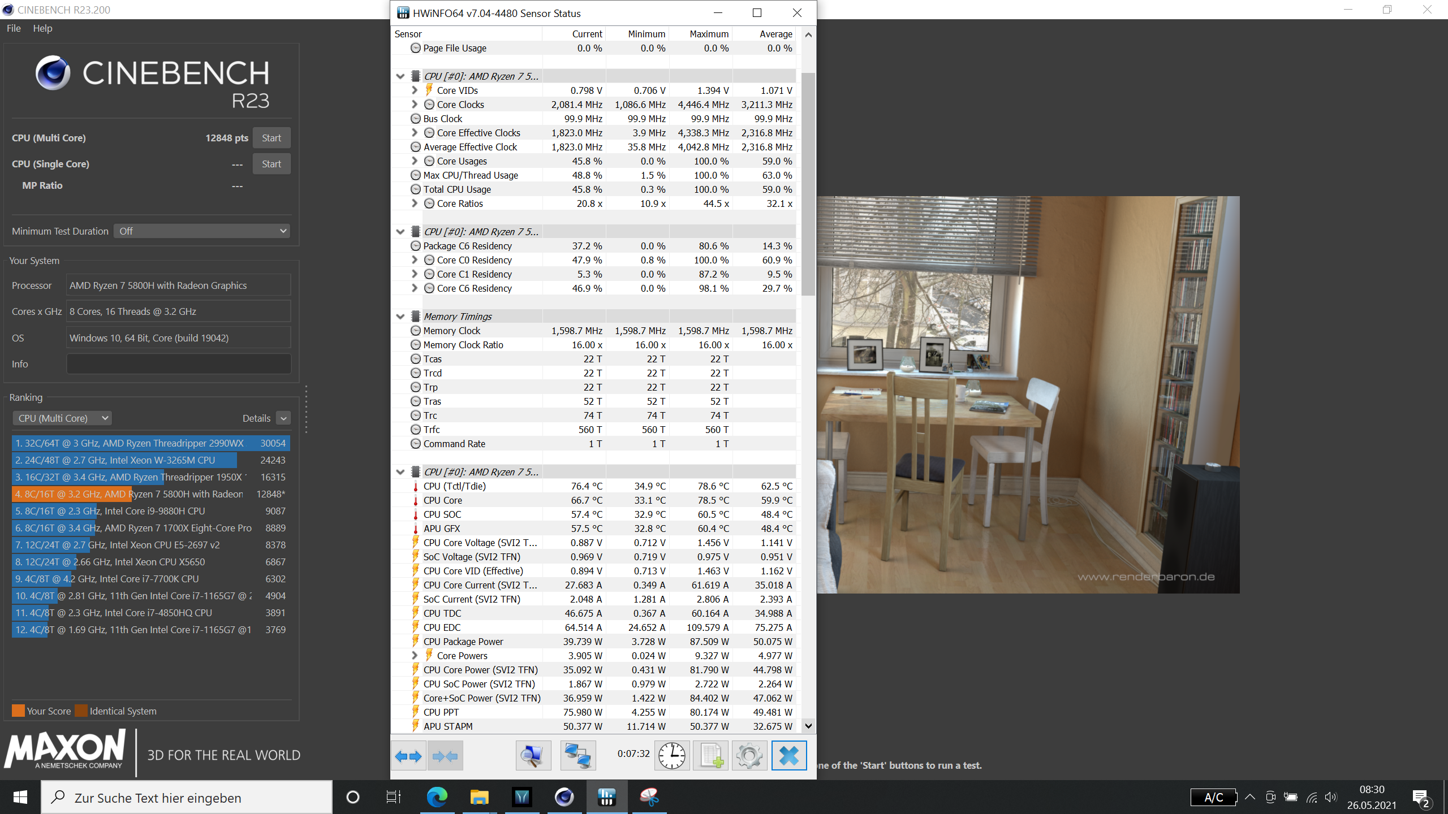Viewport: 1448px width, 814px height.
Task: Open HWiNFO settings gear icon
Action: (x=749, y=755)
